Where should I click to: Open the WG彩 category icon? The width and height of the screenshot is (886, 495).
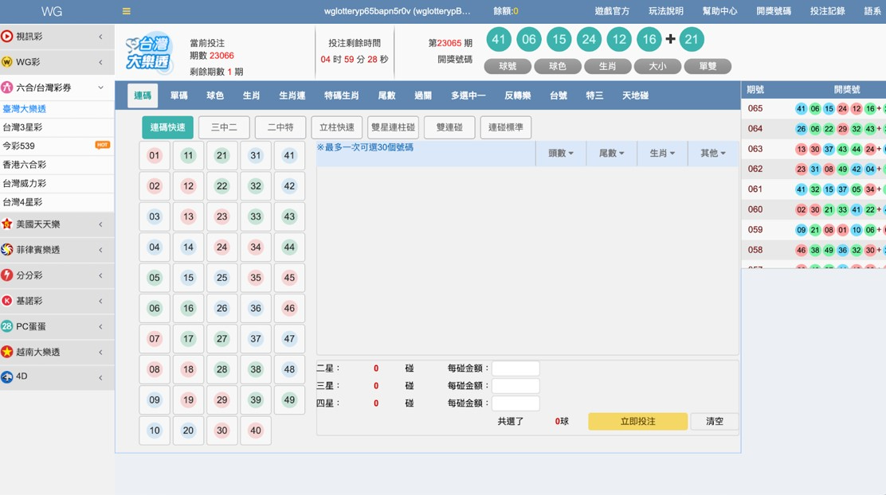7,62
